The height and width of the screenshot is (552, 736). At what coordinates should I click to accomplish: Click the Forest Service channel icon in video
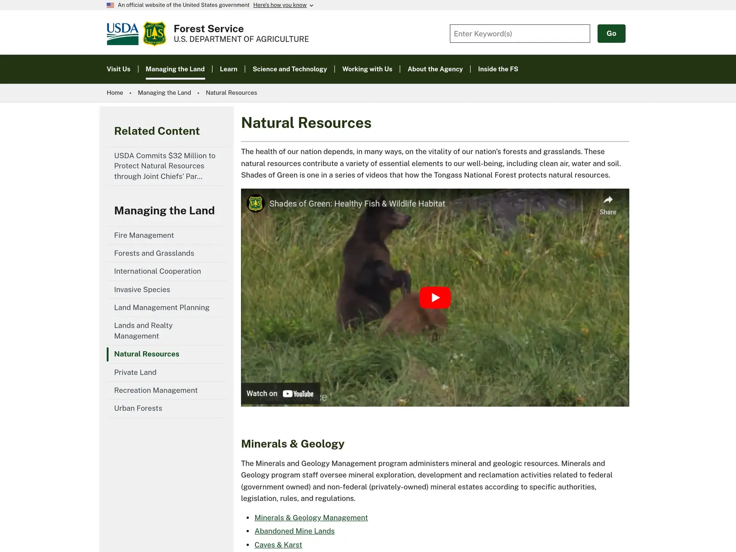[x=256, y=203]
